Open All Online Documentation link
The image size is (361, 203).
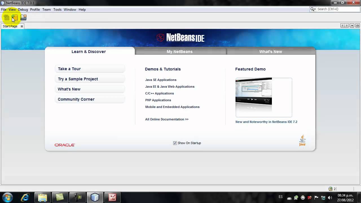(167, 119)
